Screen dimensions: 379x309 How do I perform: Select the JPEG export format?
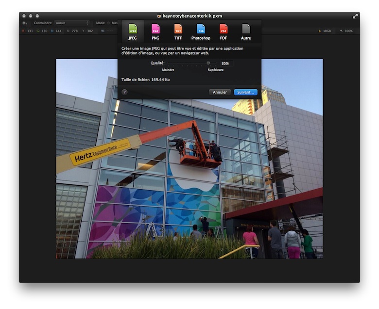pos(133,32)
